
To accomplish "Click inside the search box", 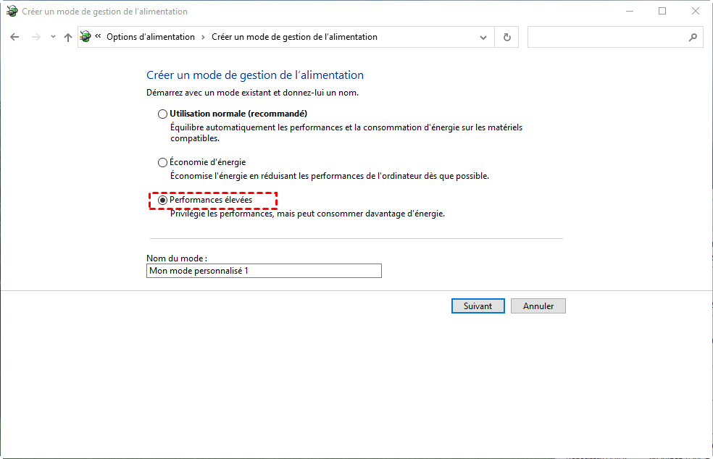I will click(x=607, y=37).
